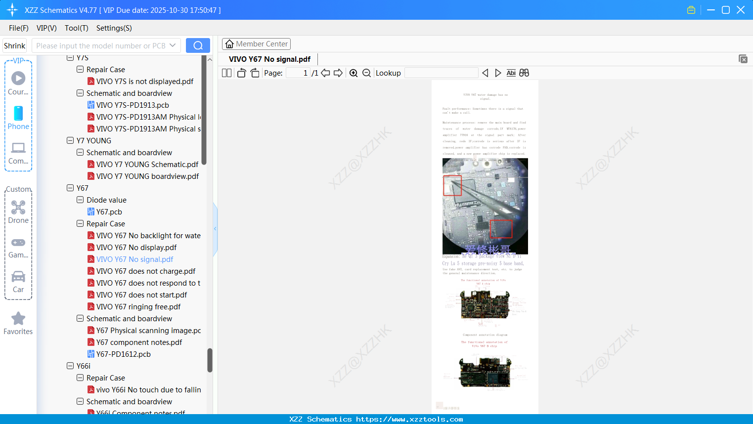Select the Phone category icon
Image resolution: width=753 pixels, height=424 pixels.
(18, 118)
